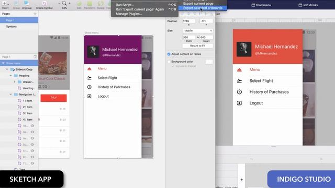Collapse the Show menu artboard triangle

(x=3, y=63)
